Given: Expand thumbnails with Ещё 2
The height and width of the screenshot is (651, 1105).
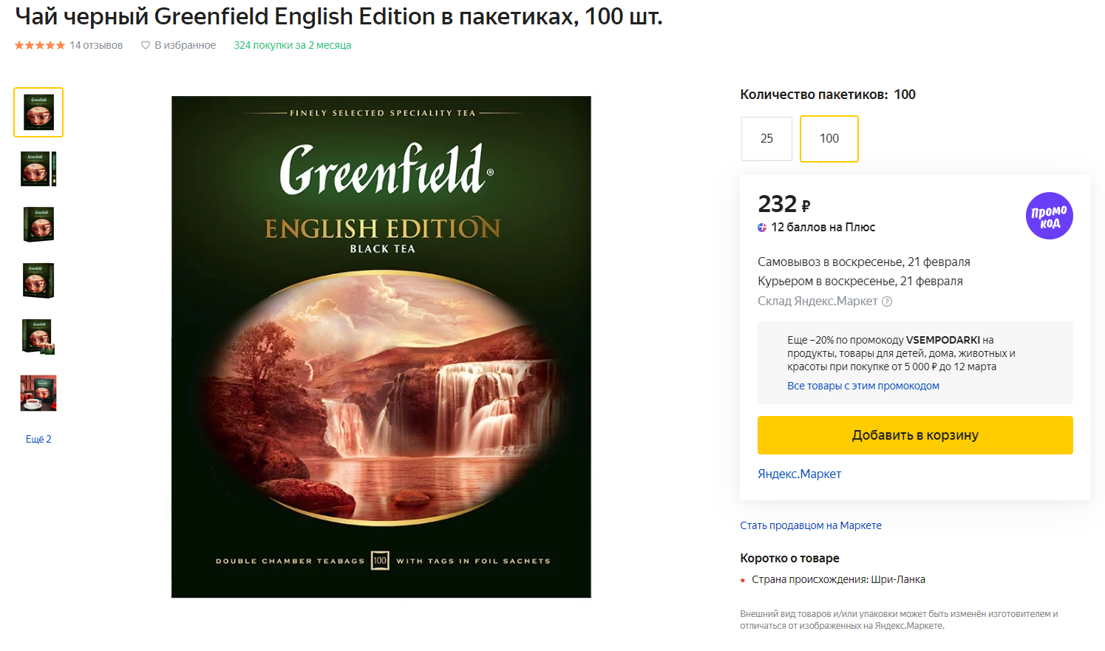Looking at the screenshot, I should [x=38, y=439].
